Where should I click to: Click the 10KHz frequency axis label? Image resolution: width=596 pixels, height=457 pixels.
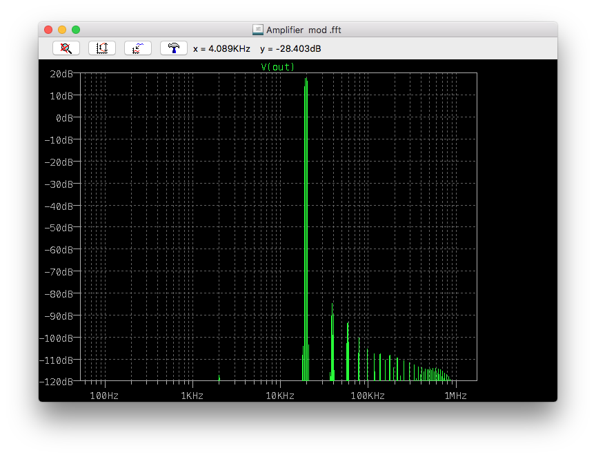point(280,396)
